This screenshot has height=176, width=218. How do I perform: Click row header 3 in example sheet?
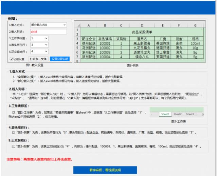[77, 39]
